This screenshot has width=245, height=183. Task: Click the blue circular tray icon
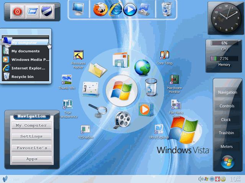pos(212,179)
